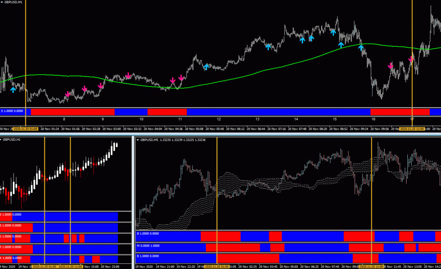Click hour number 12 below the M1 indicator
Screen dimensions: 441x269
tap(219, 119)
